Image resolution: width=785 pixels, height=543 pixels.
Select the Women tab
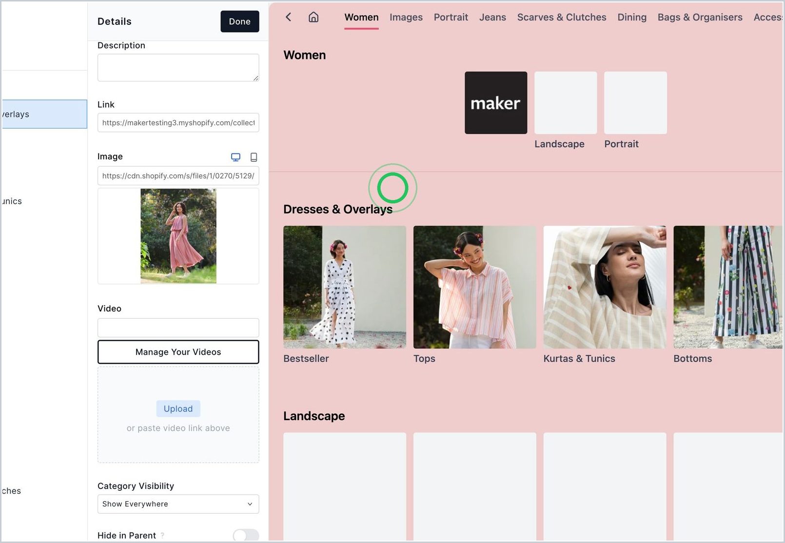coord(361,18)
